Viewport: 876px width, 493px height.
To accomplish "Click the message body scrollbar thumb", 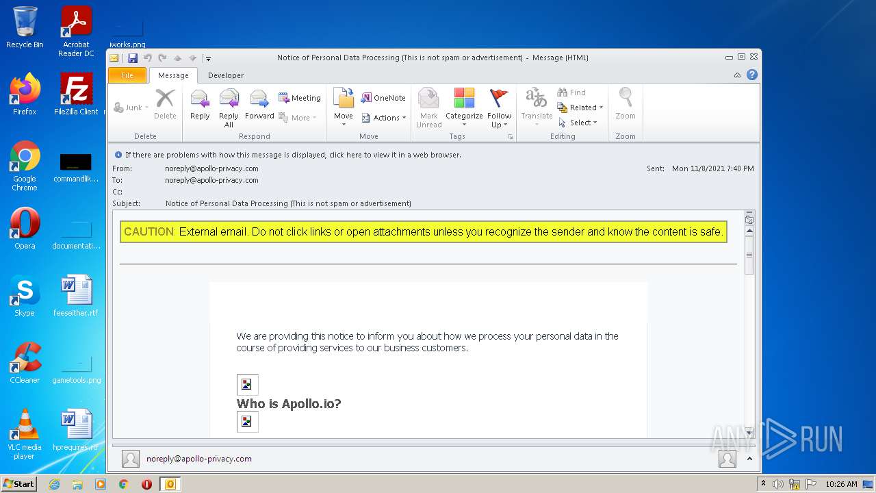I will tap(749, 255).
